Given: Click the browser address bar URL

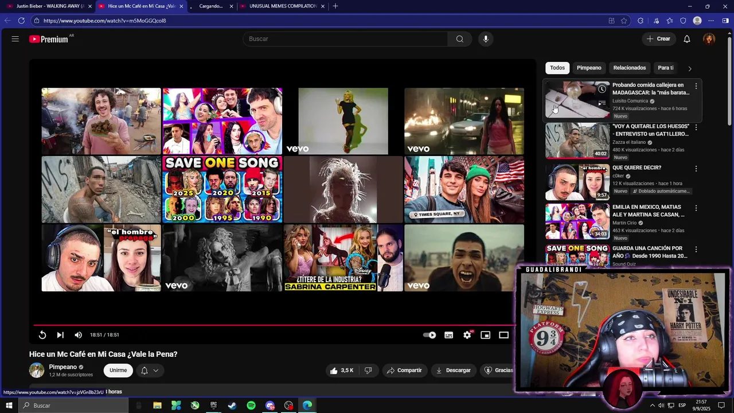Looking at the screenshot, I should pos(104,21).
